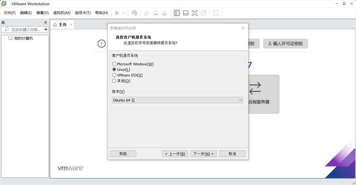Image resolution: width=356 pixels, height=185 pixels.
Task: Click the < 上一步(B) button
Action: coord(175,154)
